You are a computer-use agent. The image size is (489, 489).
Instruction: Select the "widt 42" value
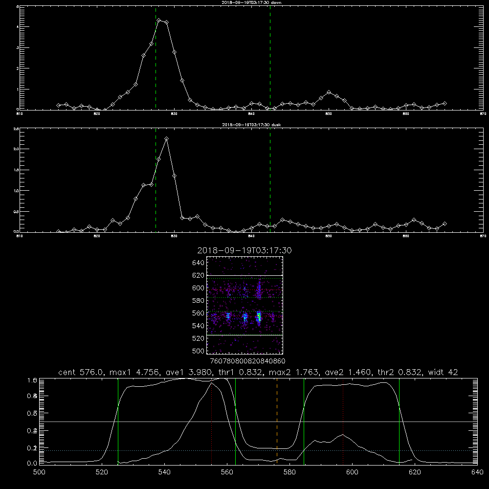tap(443, 372)
